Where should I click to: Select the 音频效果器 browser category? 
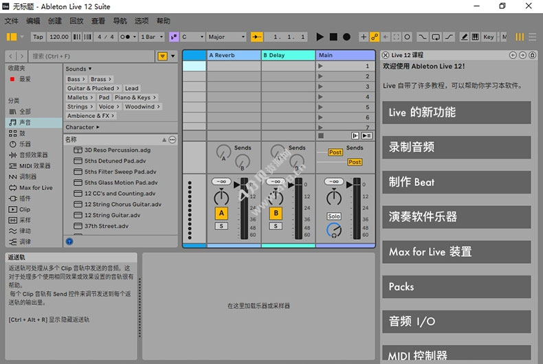pos(33,155)
